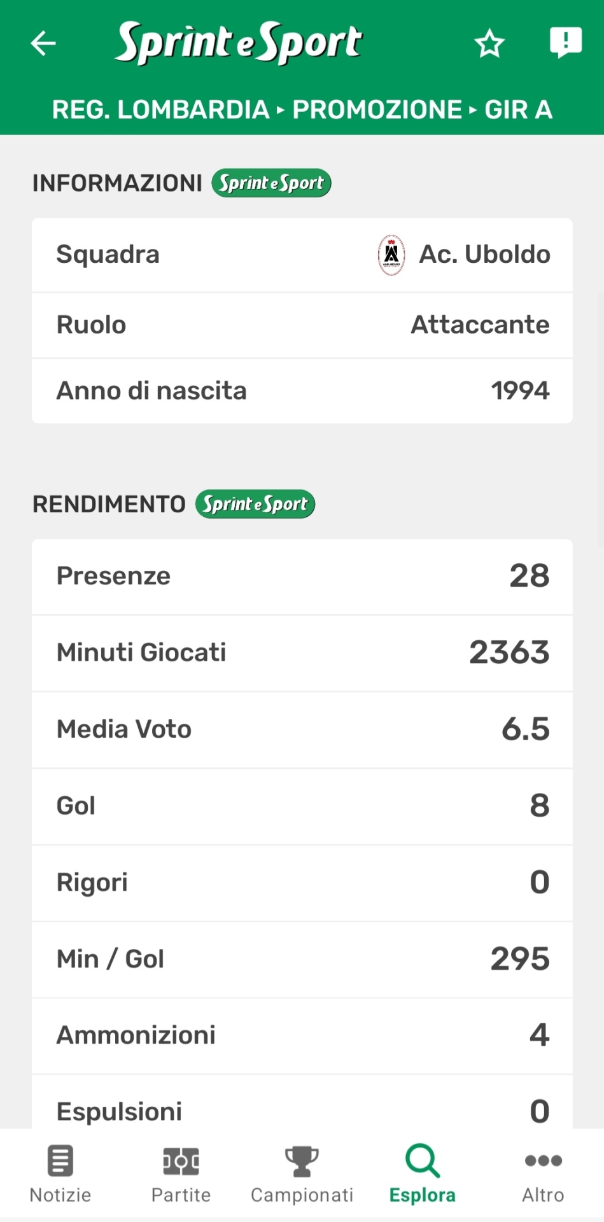Tap the Gol stat row

click(302, 806)
